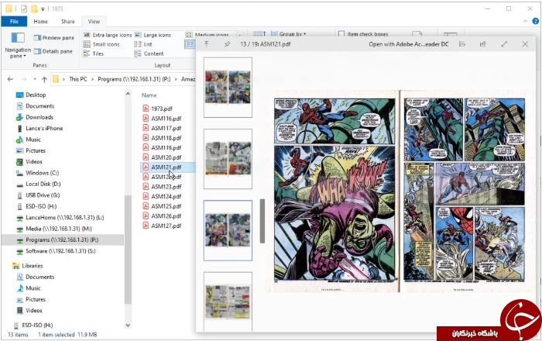Toggle the Preview pane
The width and height of the screenshot is (542, 341).
54,38
